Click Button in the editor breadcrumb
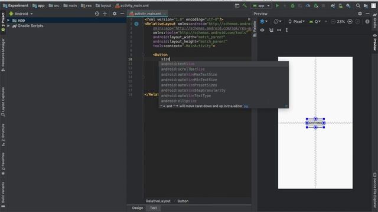The width and height of the screenshot is (378, 212). (183, 201)
